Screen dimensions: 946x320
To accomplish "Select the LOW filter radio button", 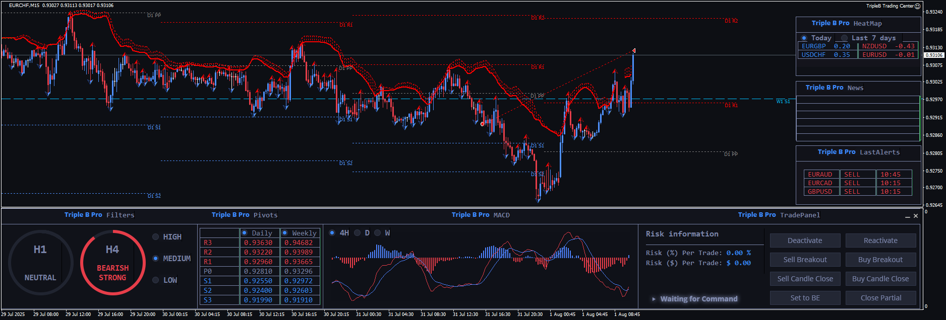I will click(156, 280).
